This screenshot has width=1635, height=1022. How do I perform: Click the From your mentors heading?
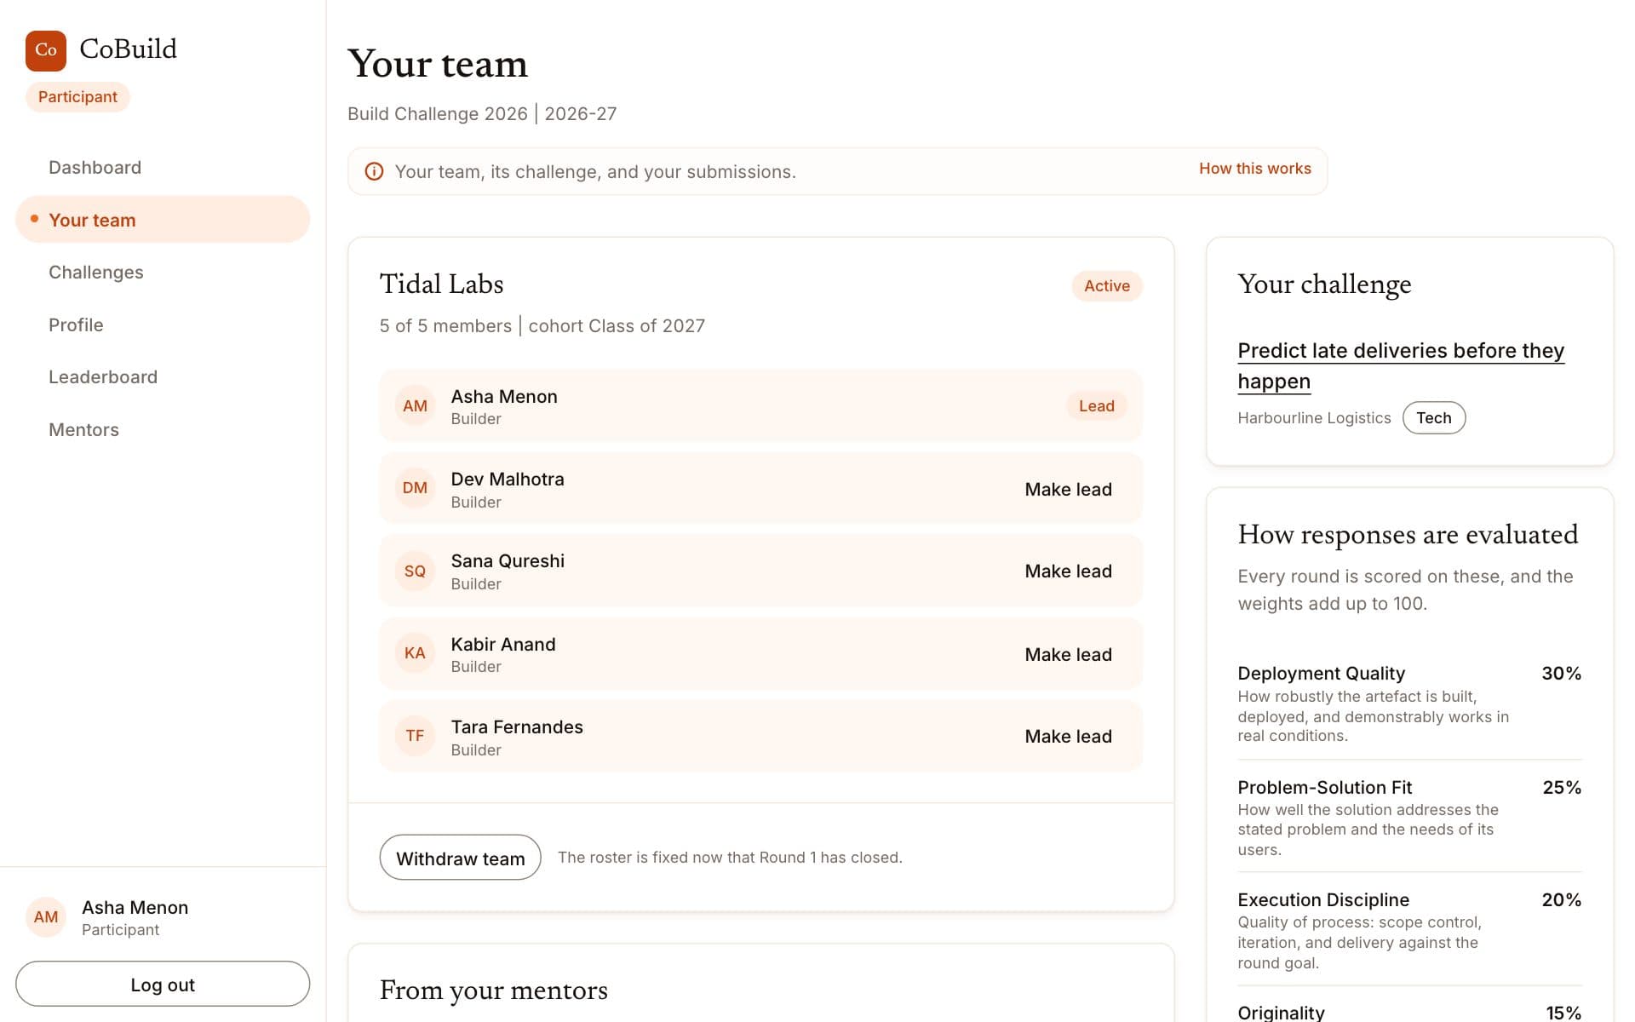(x=494, y=990)
